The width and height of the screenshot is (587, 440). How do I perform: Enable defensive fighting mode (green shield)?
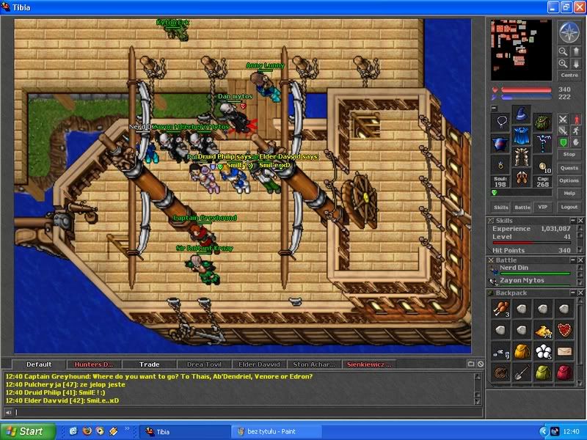(563, 142)
